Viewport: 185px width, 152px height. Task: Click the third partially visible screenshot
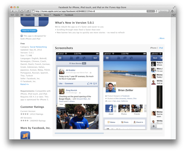point(156,91)
